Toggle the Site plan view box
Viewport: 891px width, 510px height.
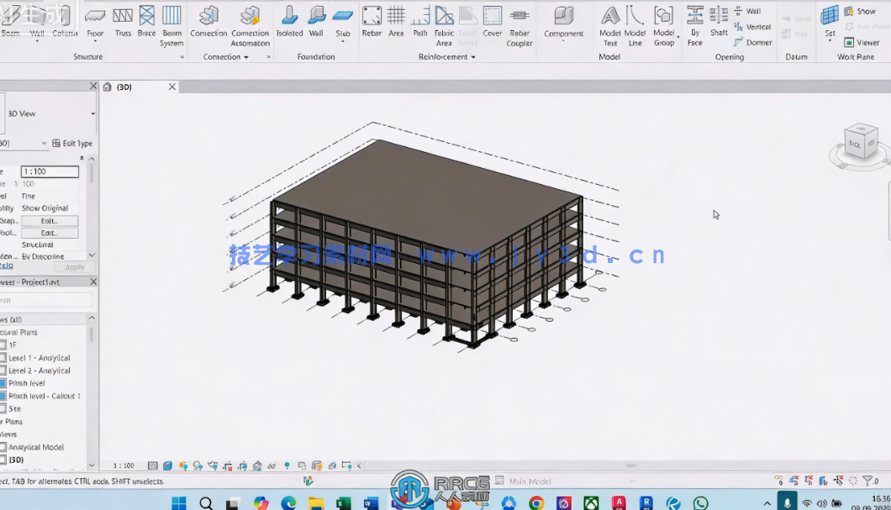point(3,408)
